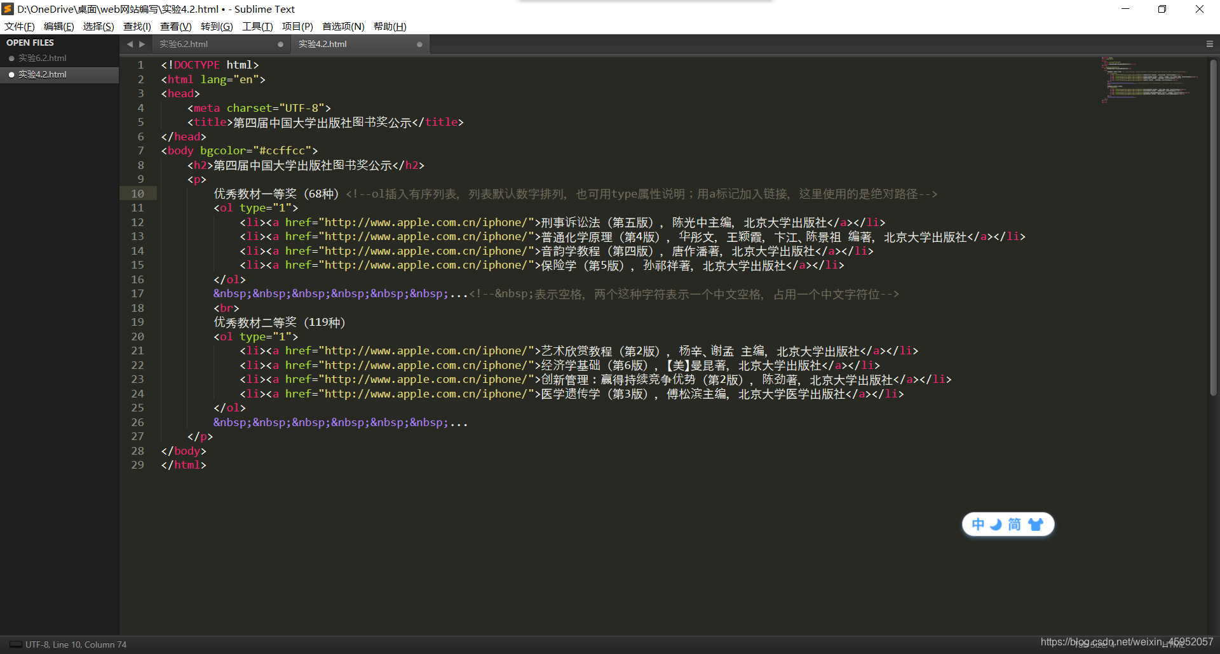The image size is (1220, 654).
Task: Toggle 简 simplified Chinese in IME bar
Action: tap(1014, 524)
